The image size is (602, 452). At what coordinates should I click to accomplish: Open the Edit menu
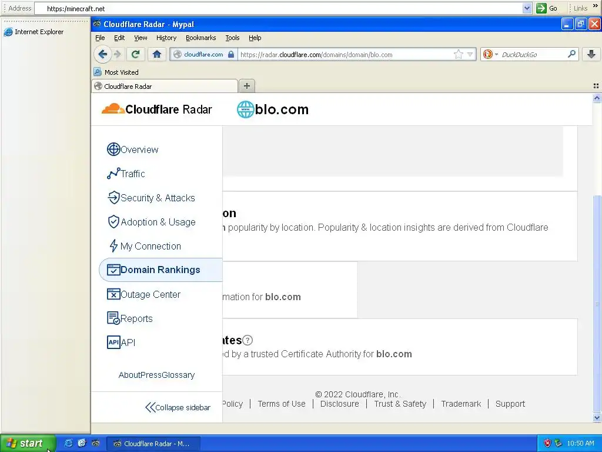pos(119,38)
